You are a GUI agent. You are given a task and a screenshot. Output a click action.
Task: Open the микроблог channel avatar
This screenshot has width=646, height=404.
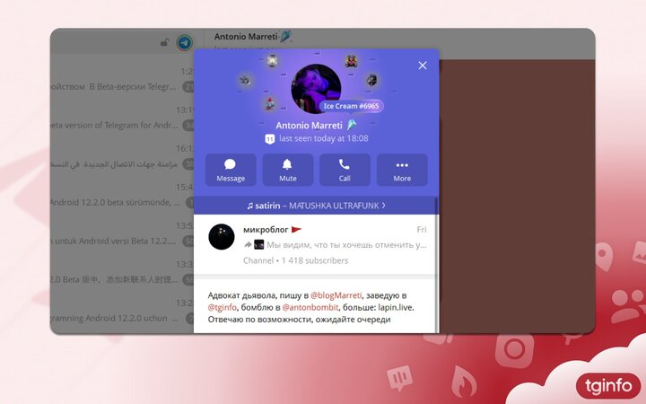[x=222, y=237]
